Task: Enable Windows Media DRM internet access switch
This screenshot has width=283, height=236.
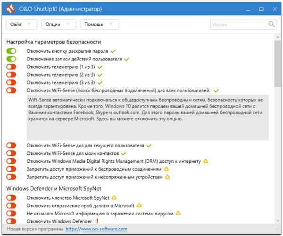Action: (11, 161)
